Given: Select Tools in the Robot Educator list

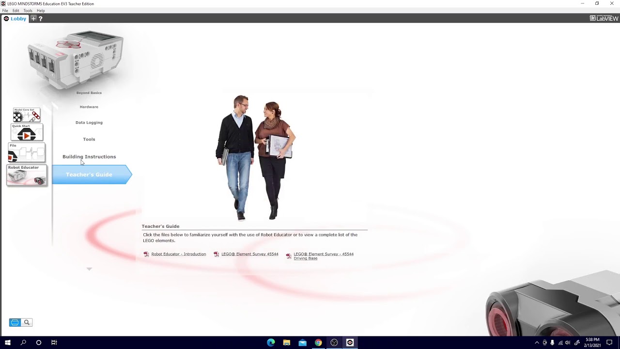Looking at the screenshot, I should pos(89,139).
